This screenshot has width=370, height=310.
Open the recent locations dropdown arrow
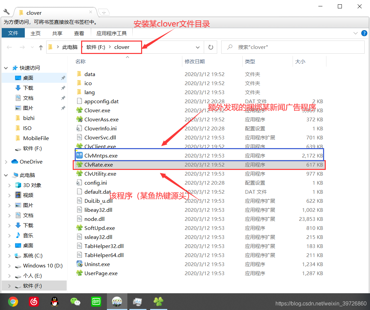tap(32, 47)
